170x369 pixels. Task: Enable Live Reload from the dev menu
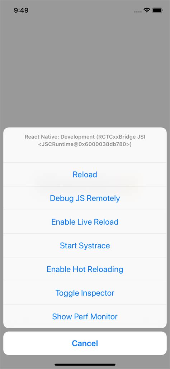click(85, 222)
